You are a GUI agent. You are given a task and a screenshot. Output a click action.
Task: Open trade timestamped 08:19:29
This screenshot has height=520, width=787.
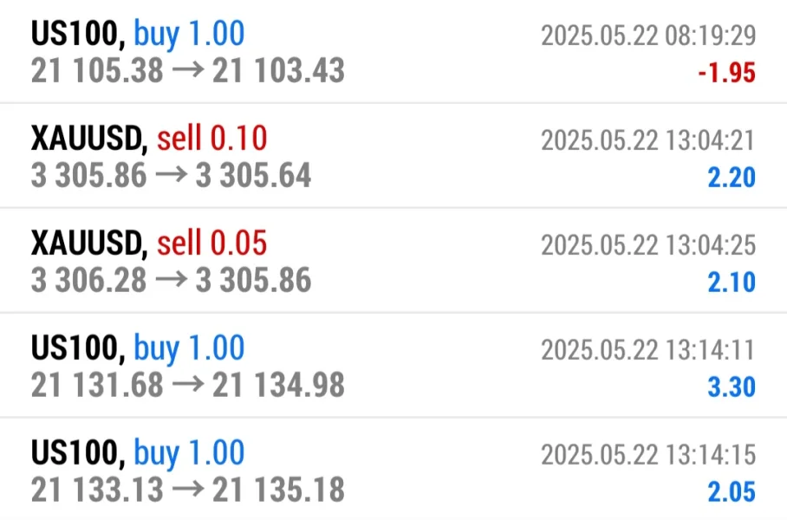648,36
